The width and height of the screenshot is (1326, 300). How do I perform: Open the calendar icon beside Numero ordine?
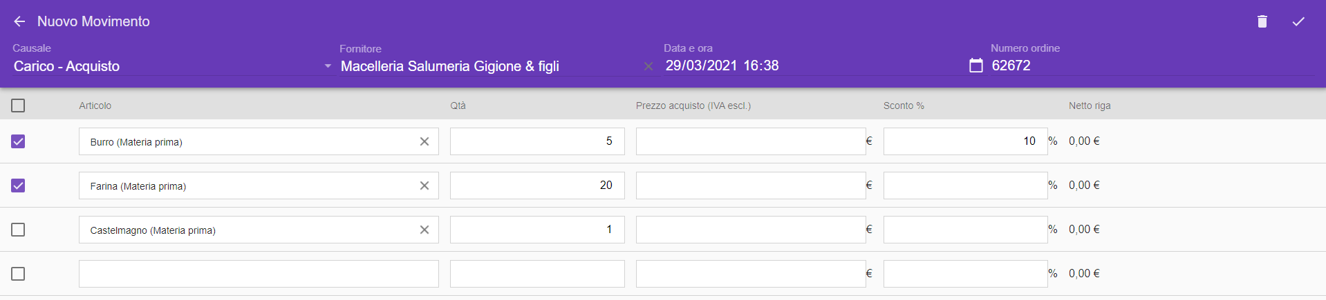(x=976, y=66)
